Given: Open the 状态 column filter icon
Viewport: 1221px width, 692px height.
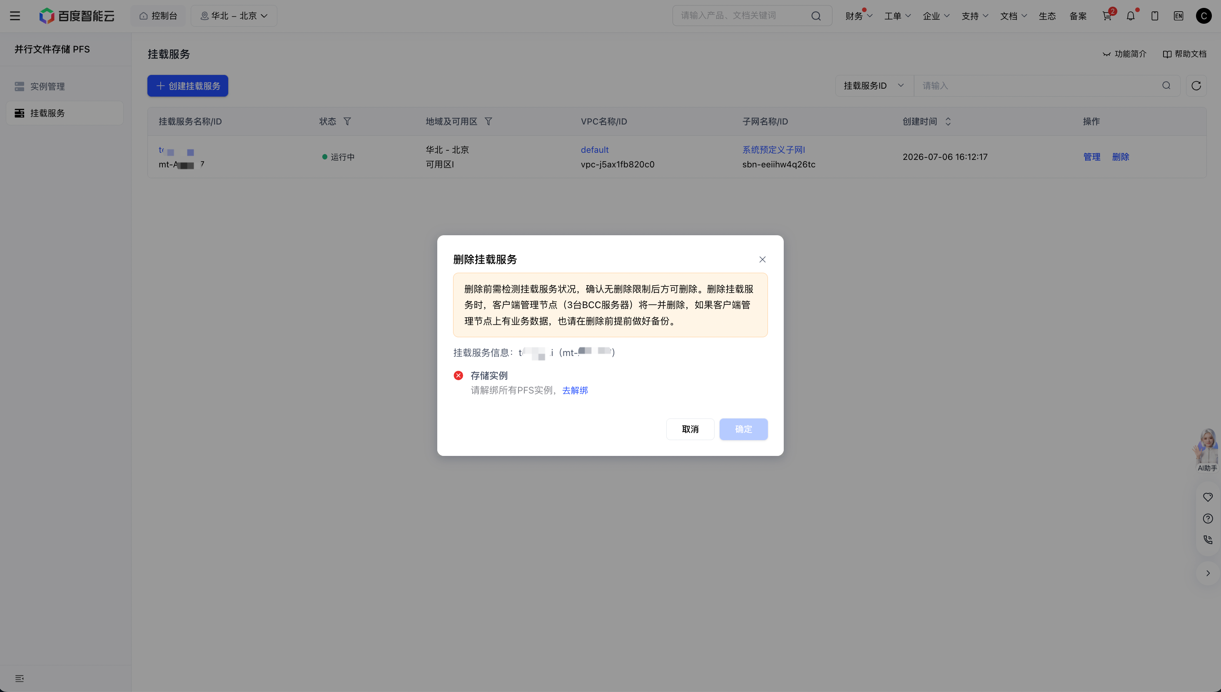Looking at the screenshot, I should click(x=347, y=122).
